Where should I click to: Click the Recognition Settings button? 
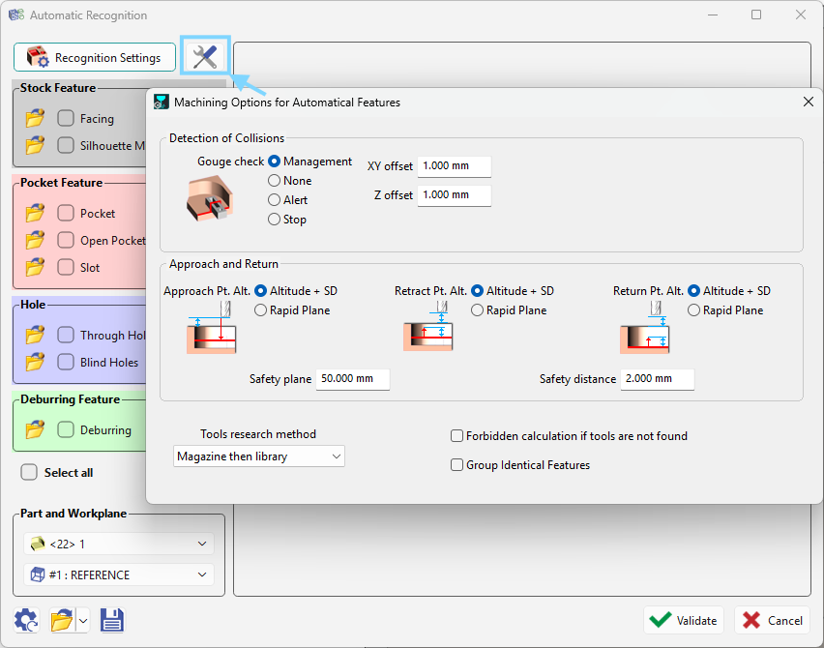95,57
